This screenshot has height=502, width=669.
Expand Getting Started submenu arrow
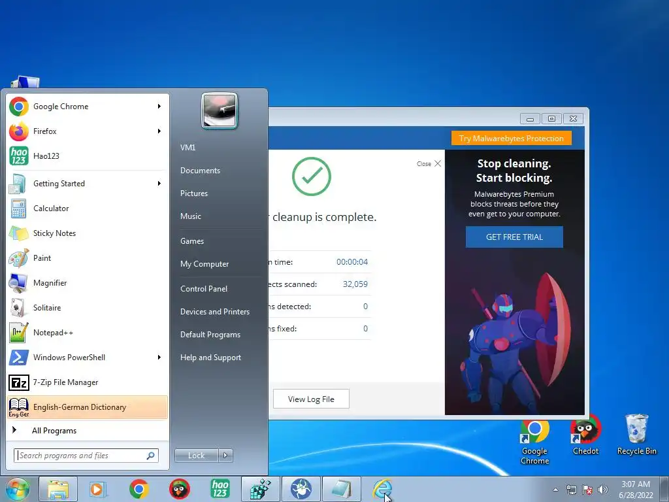coord(159,184)
